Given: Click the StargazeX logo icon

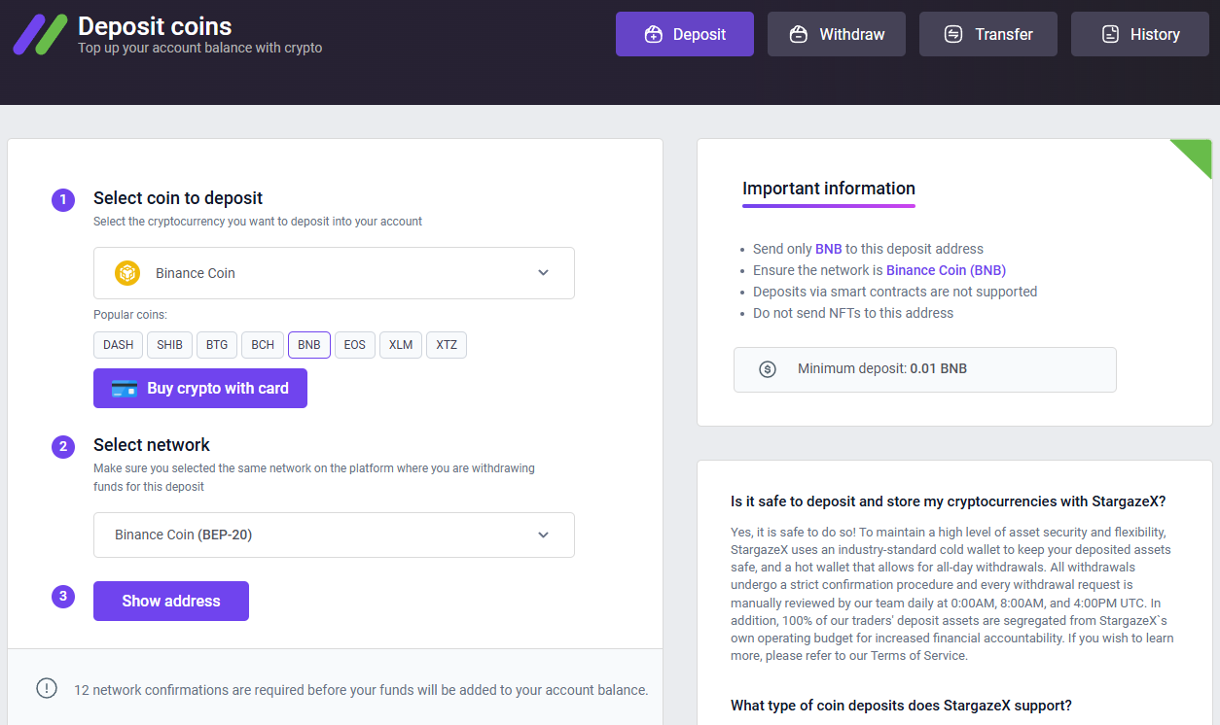Looking at the screenshot, I should (x=40, y=34).
